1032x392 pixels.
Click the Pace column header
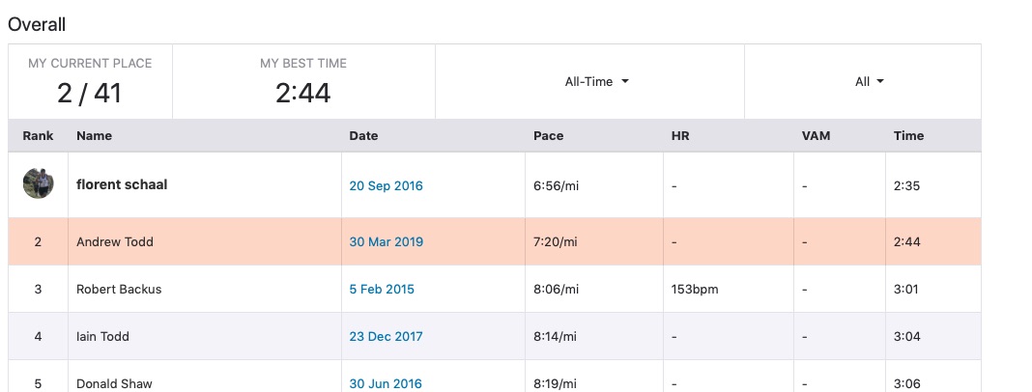(548, 136)
